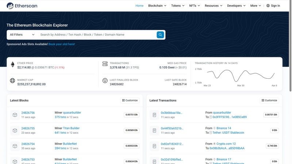Open block 24826755
Image resolution: width=292 pixels, height=164 pixels.
[28, 128]
